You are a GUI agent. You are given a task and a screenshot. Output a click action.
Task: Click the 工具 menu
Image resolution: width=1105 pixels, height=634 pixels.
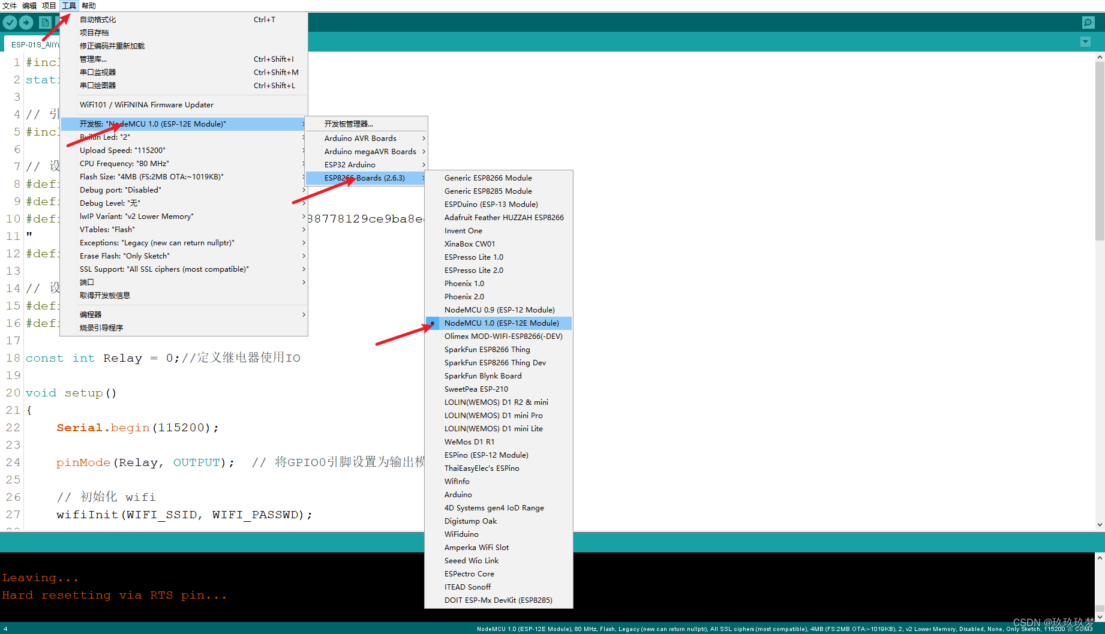(x=69, y=5)
